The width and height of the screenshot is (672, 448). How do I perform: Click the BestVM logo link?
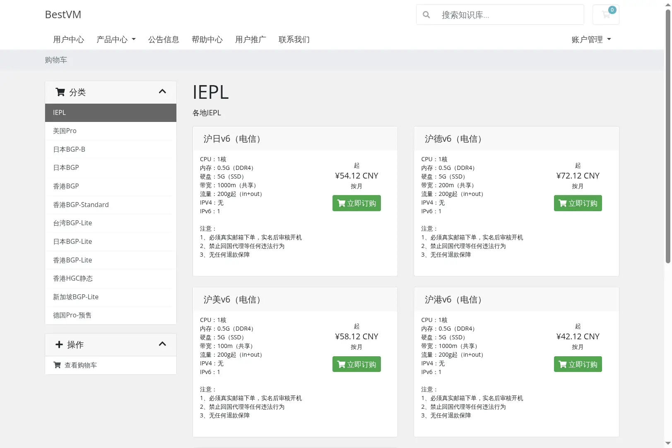tap(63, 14)
